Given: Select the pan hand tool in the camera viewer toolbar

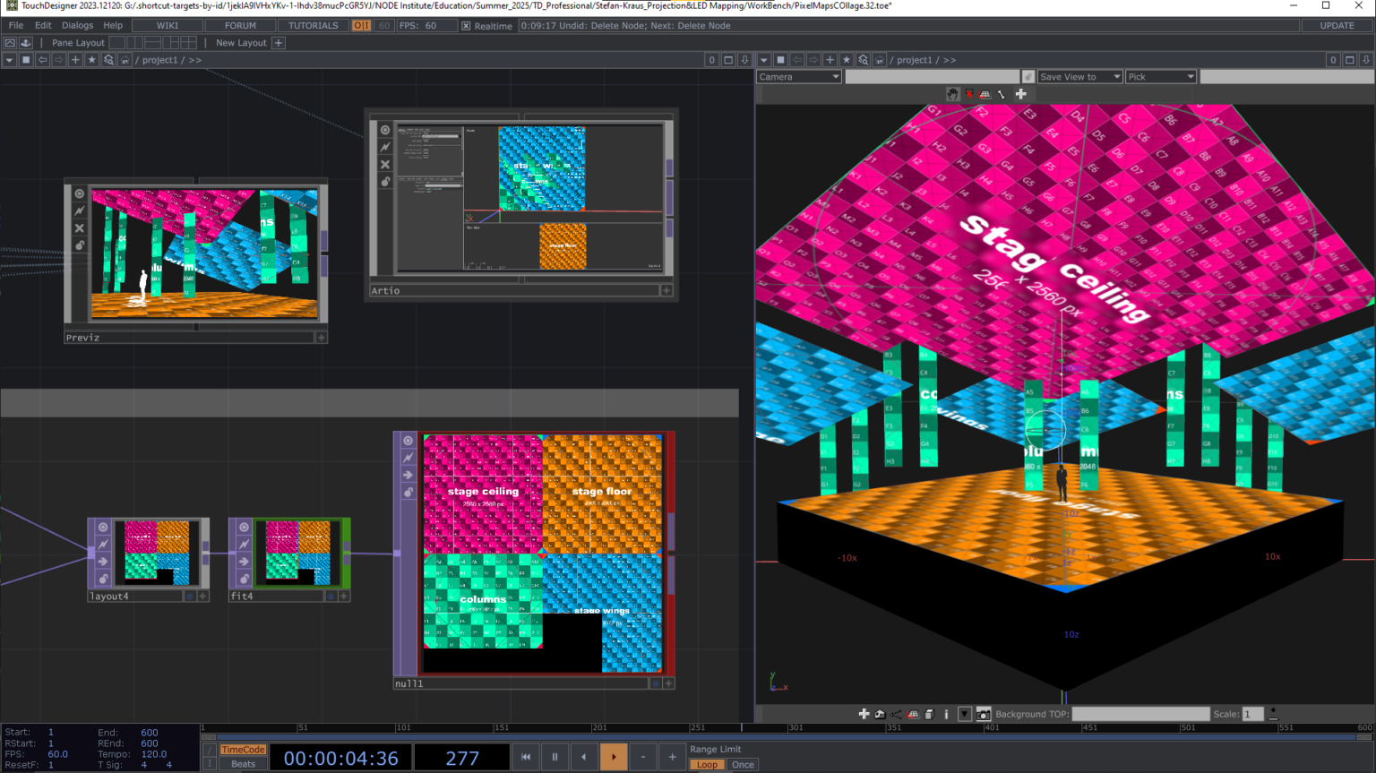Looking at the screenshot, I should click(x=952, y=93).
